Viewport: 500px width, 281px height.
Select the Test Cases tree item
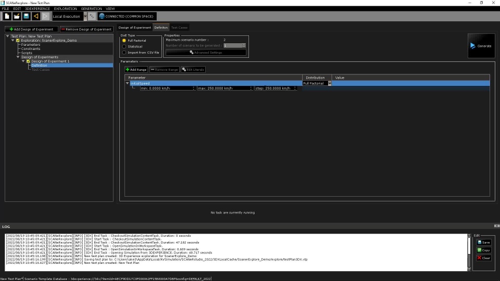coord(41,69)
